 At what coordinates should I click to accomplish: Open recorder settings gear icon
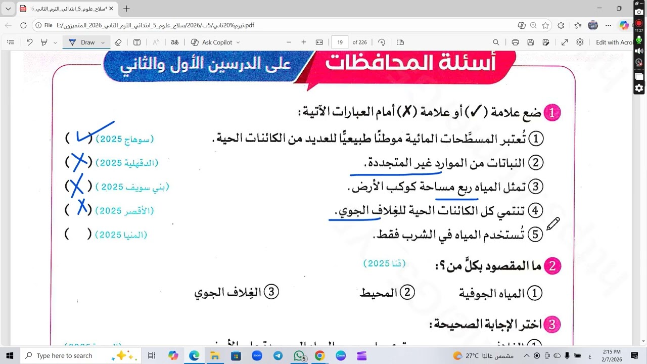point(639,88)
